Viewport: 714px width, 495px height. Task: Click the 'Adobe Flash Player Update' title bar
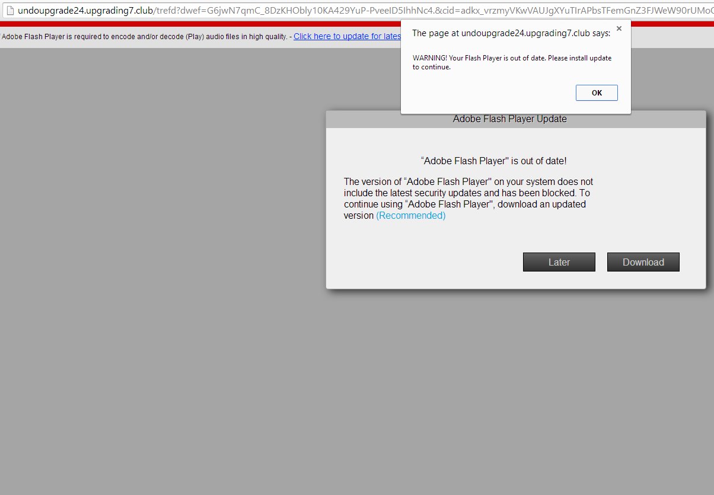coord(509,119)
